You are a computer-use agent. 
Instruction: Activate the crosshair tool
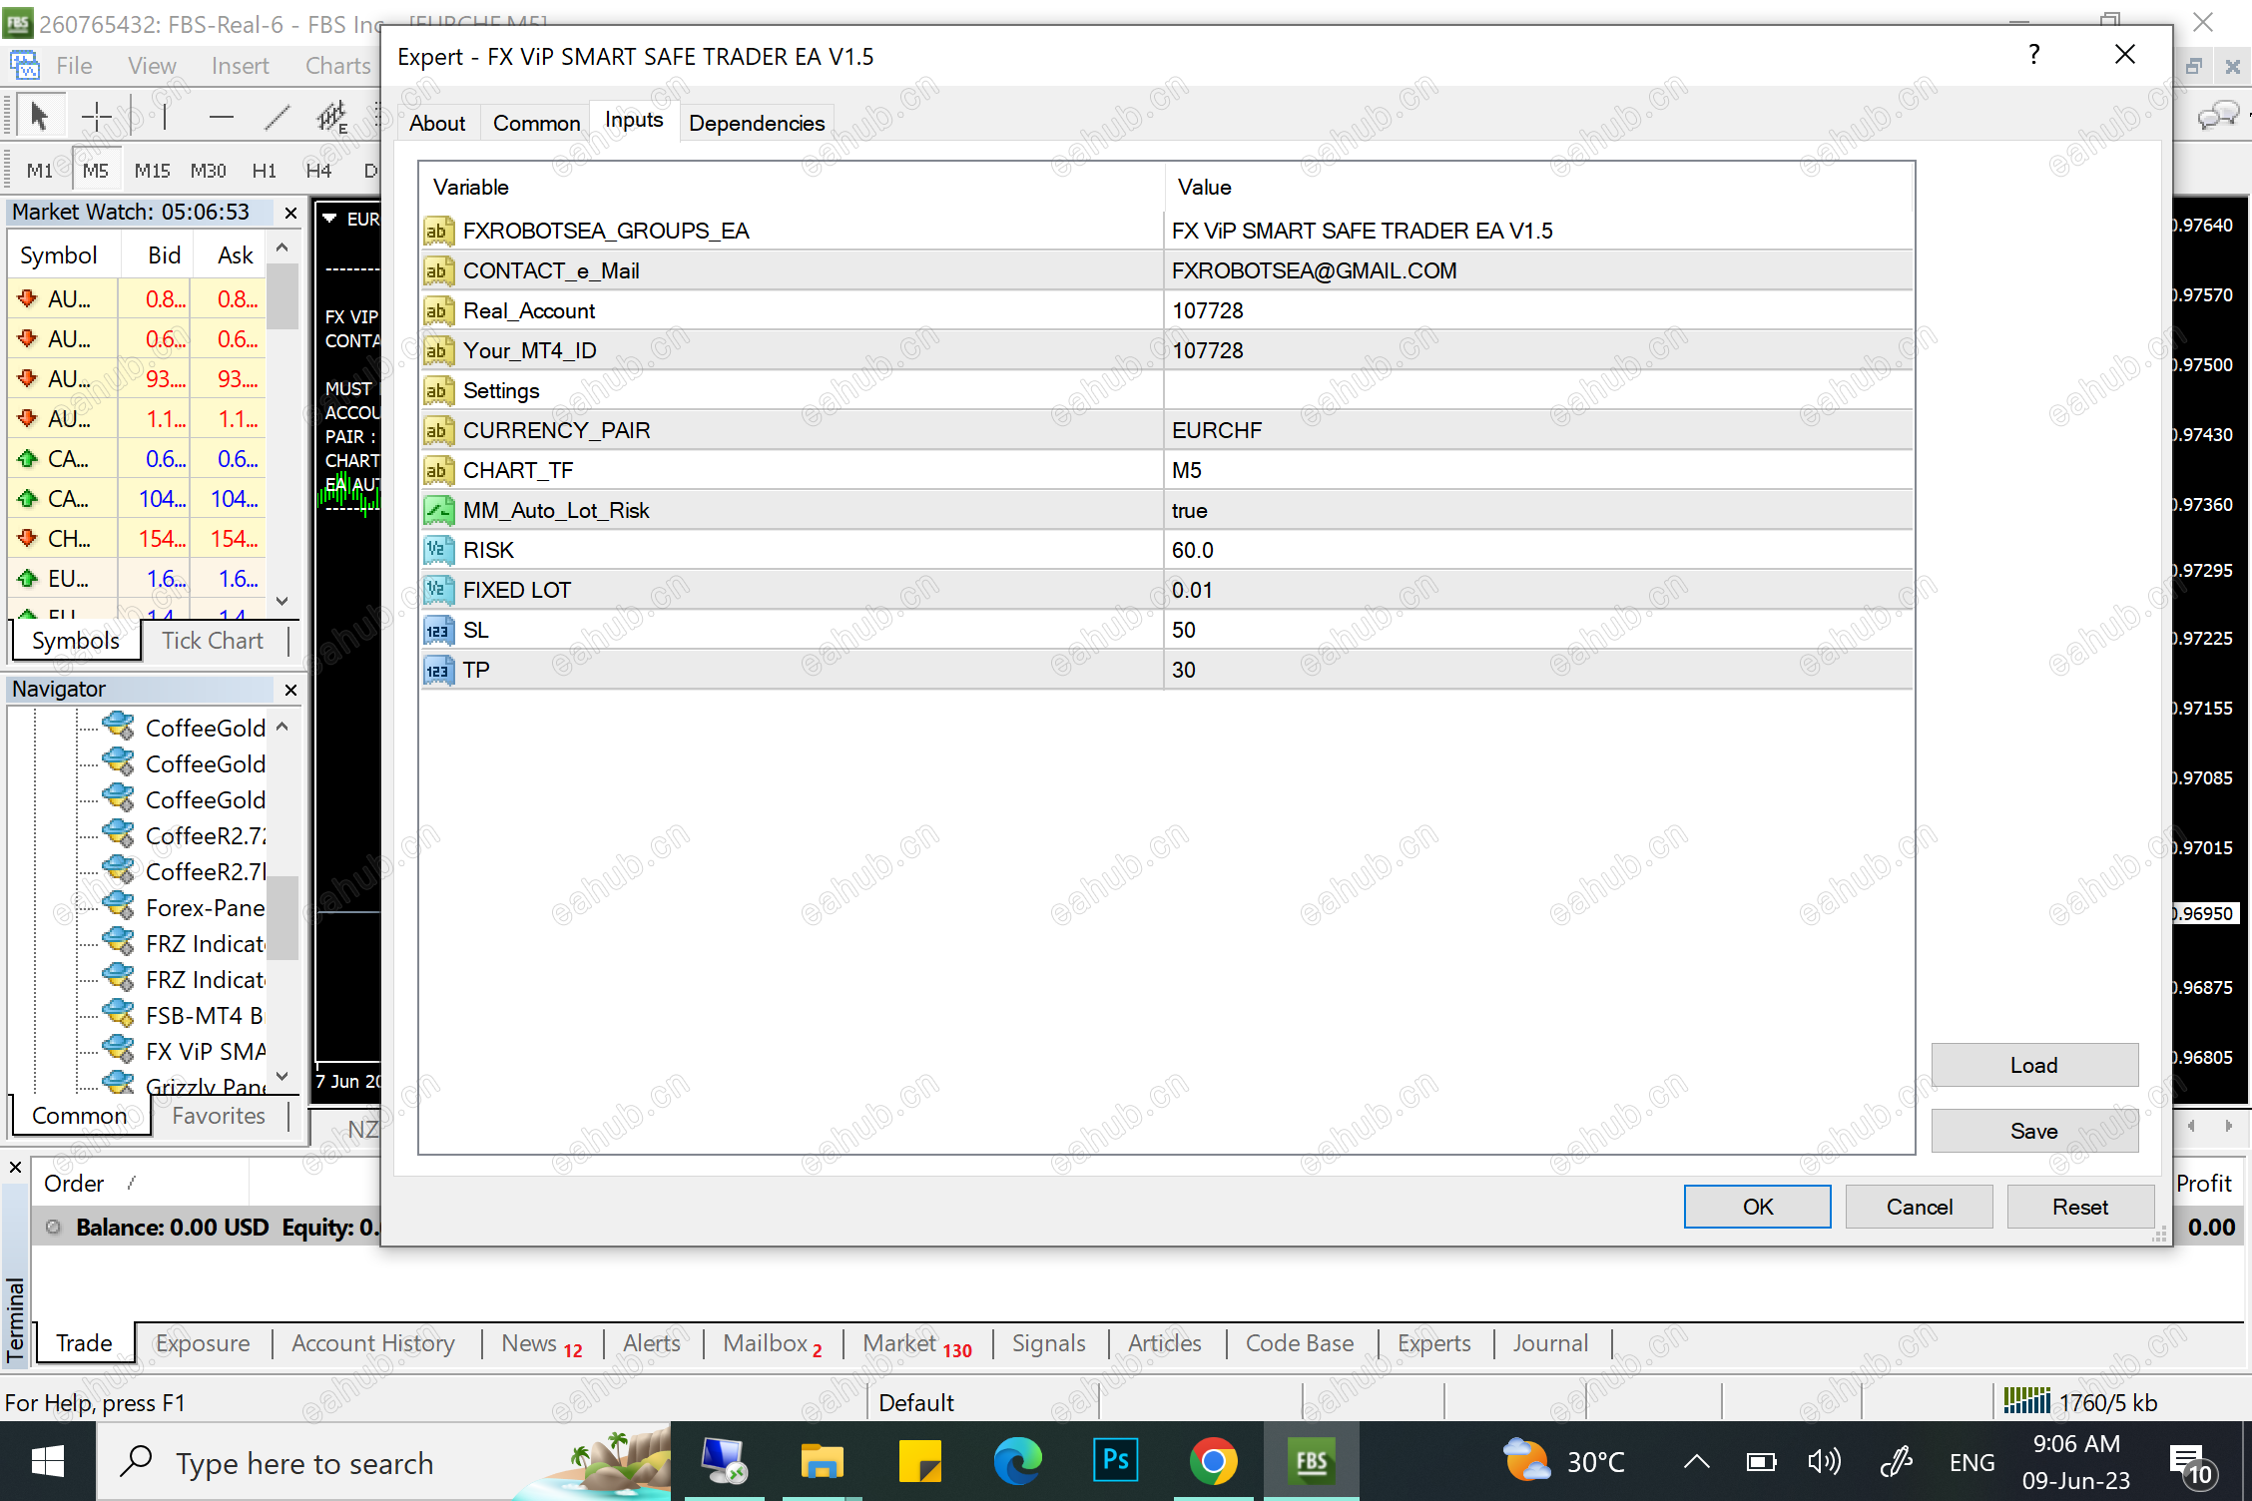pyautogui.click(x=96, y=117)
